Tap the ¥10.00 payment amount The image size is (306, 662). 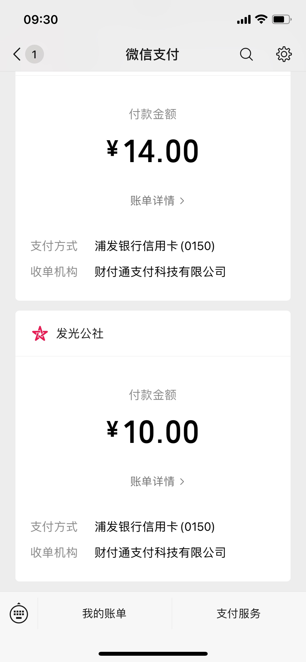pyautogui.click(x=153, y=432)
